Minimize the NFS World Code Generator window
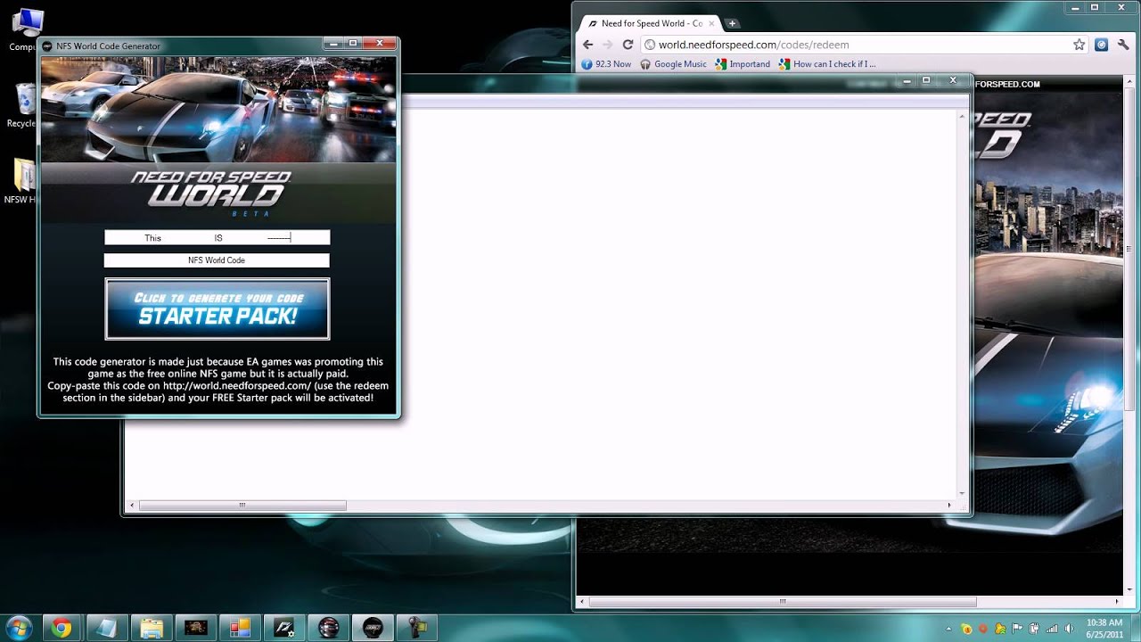The height and width of the screenshot is (642, 1141). pyautogui.click(x=332, y=43)
